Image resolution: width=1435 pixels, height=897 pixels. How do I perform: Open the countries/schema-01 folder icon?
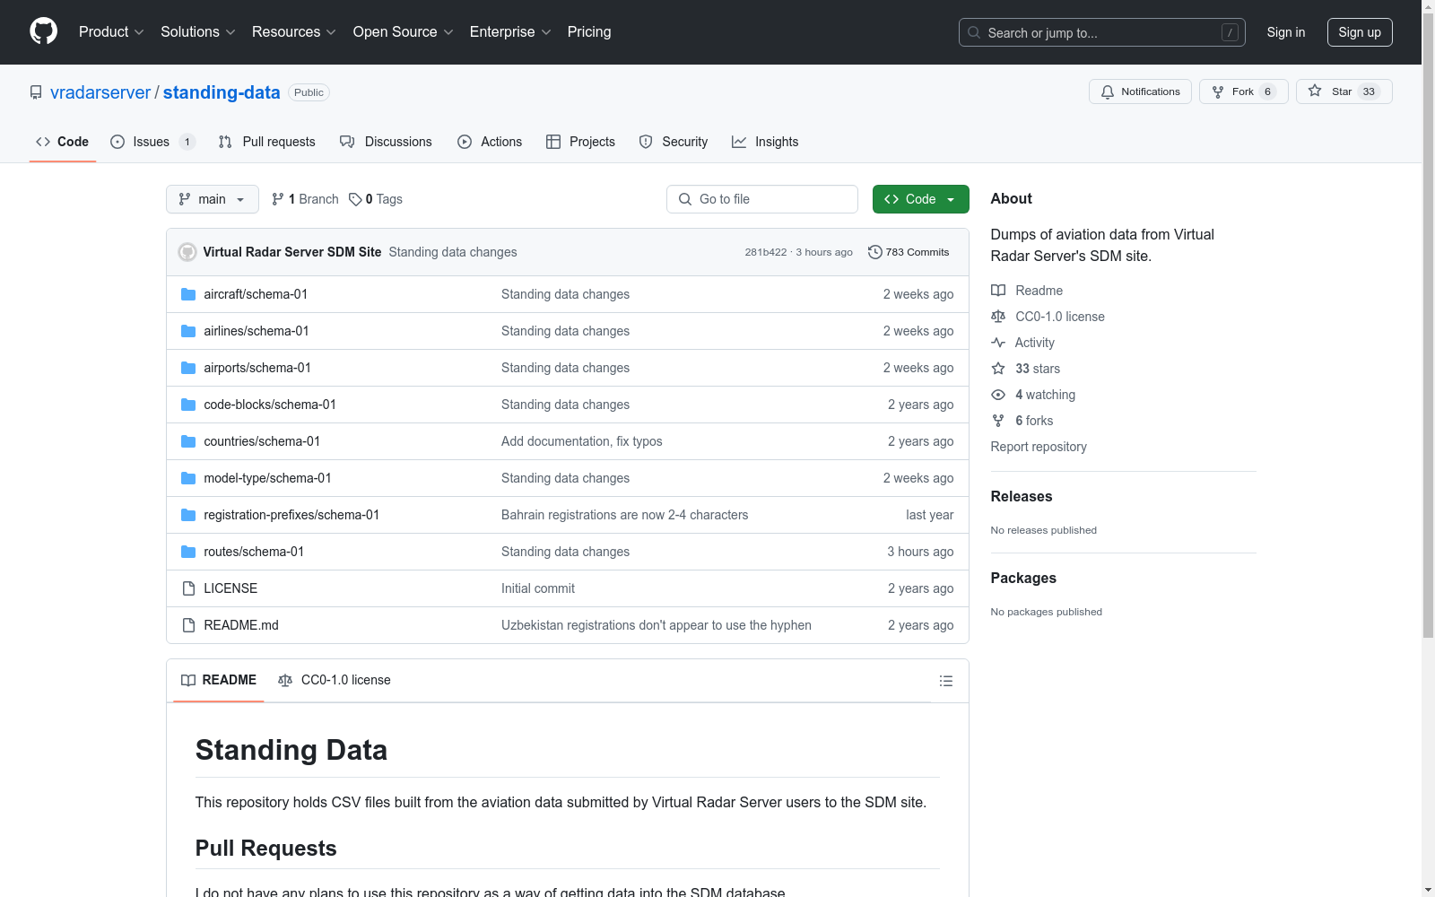pos(188,441)
